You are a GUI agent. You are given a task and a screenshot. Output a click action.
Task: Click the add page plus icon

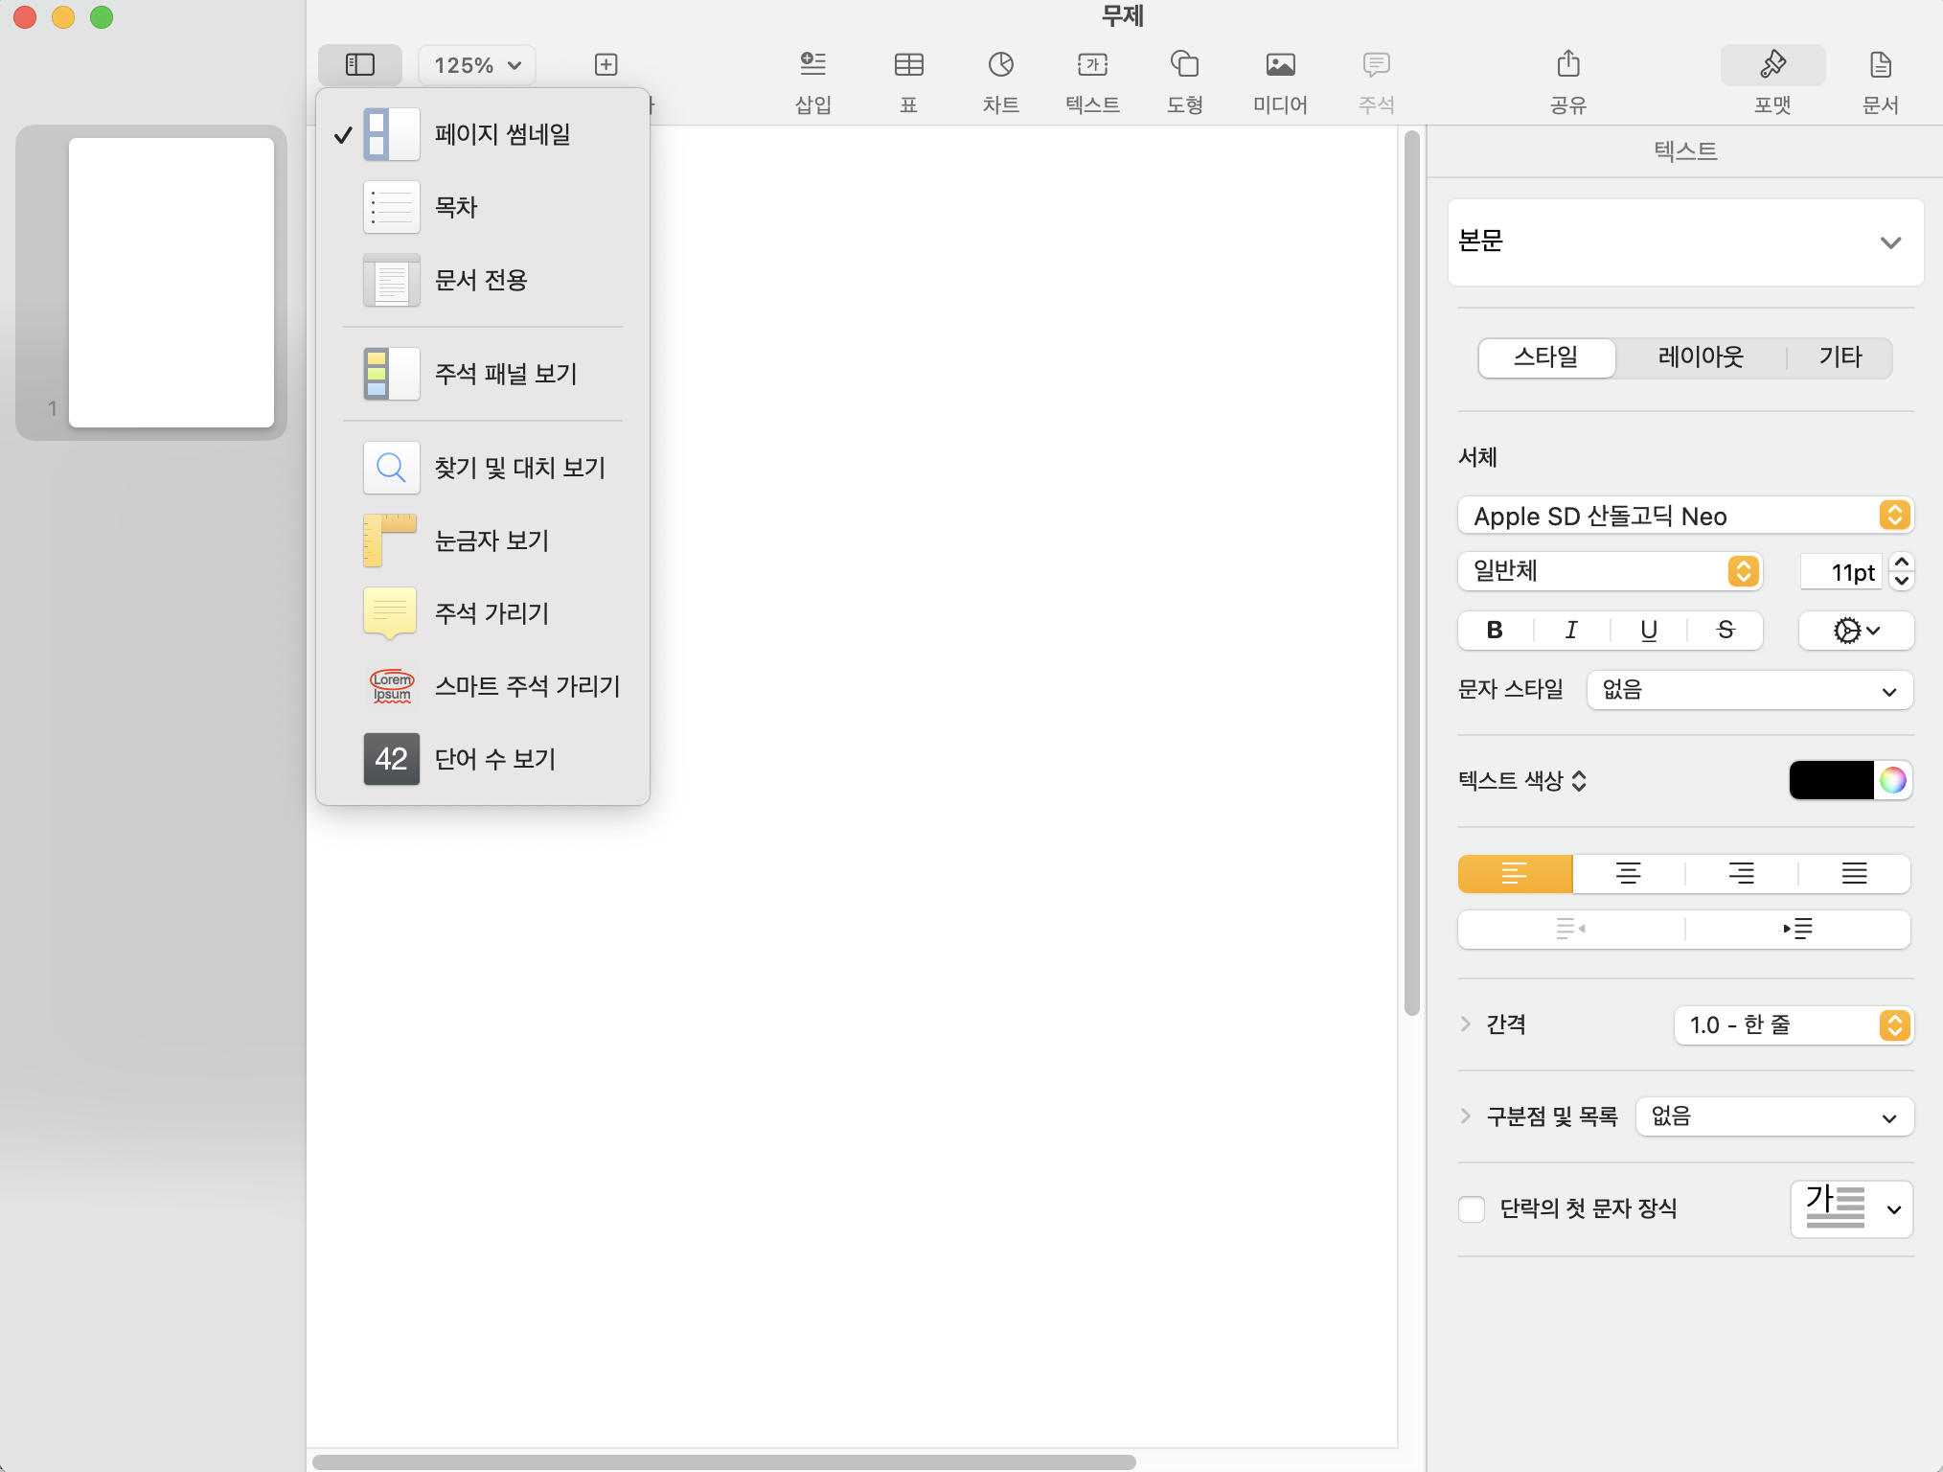606,65
